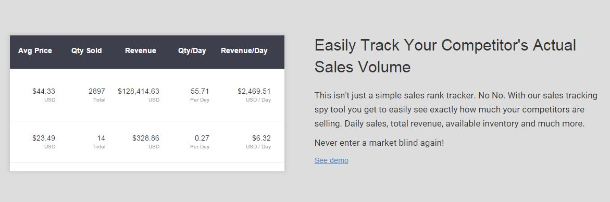Click the sales table preview image
The height and width of the screenshot is (202, 610).
click(x=147, y=103)
